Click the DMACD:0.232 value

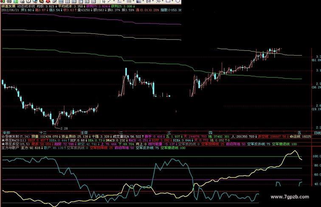115,140
